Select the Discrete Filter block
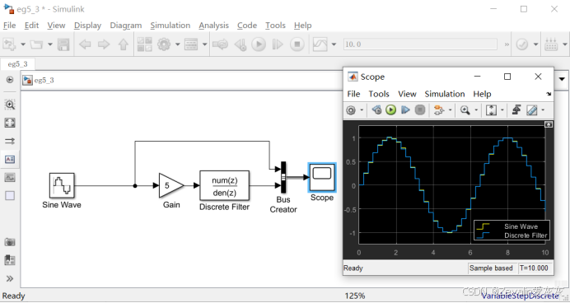The image size is (570, 303). coord(224,185)
